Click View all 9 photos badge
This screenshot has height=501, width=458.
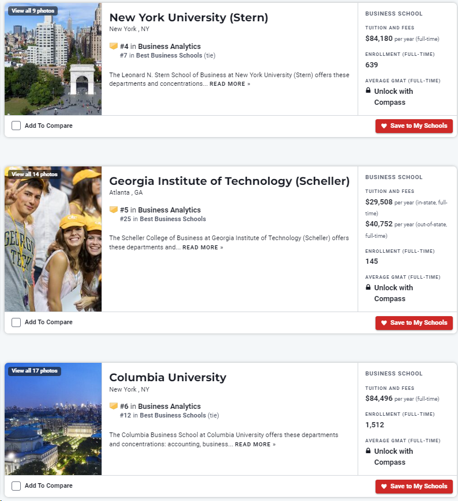[x=33, y=10]
